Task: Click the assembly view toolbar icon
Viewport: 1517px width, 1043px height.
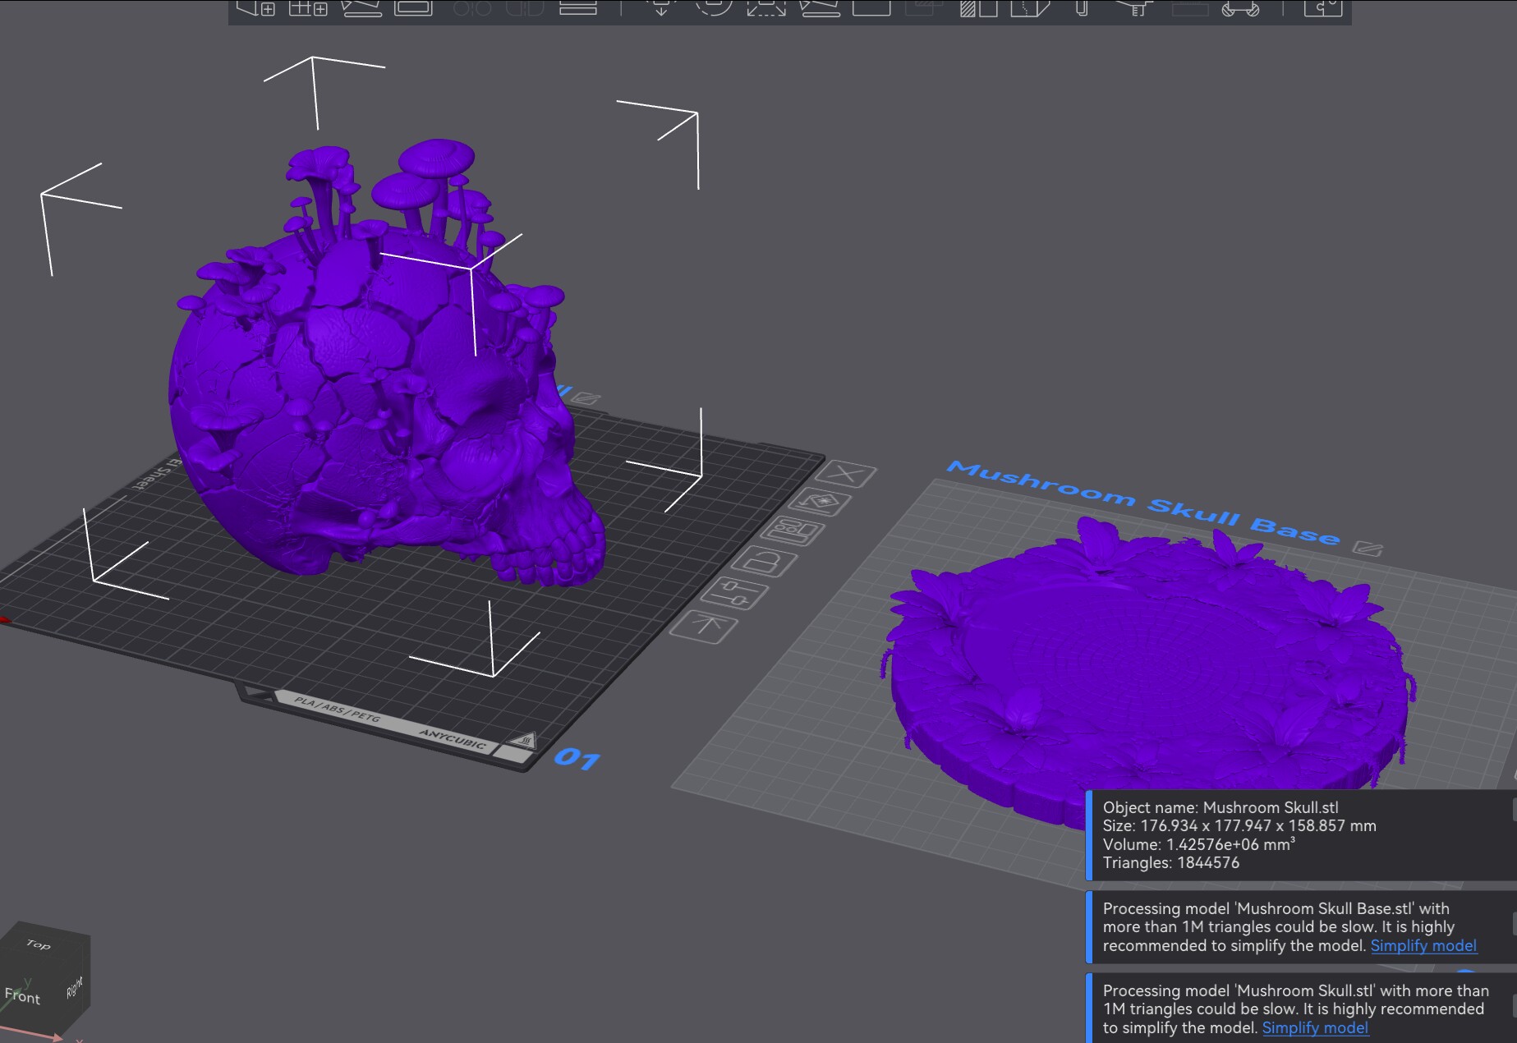Action: (x=1322, y=8)
